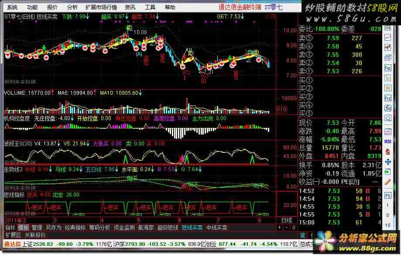The image size is (401, 255).
Task: Click the 买① order row
Action: (339, 80)
